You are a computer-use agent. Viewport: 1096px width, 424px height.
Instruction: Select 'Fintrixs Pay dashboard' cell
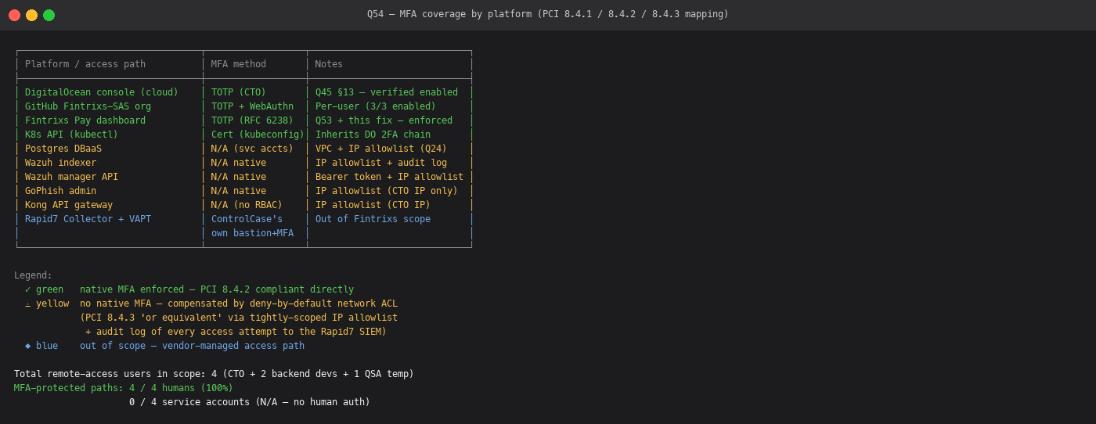pos(85,120)
